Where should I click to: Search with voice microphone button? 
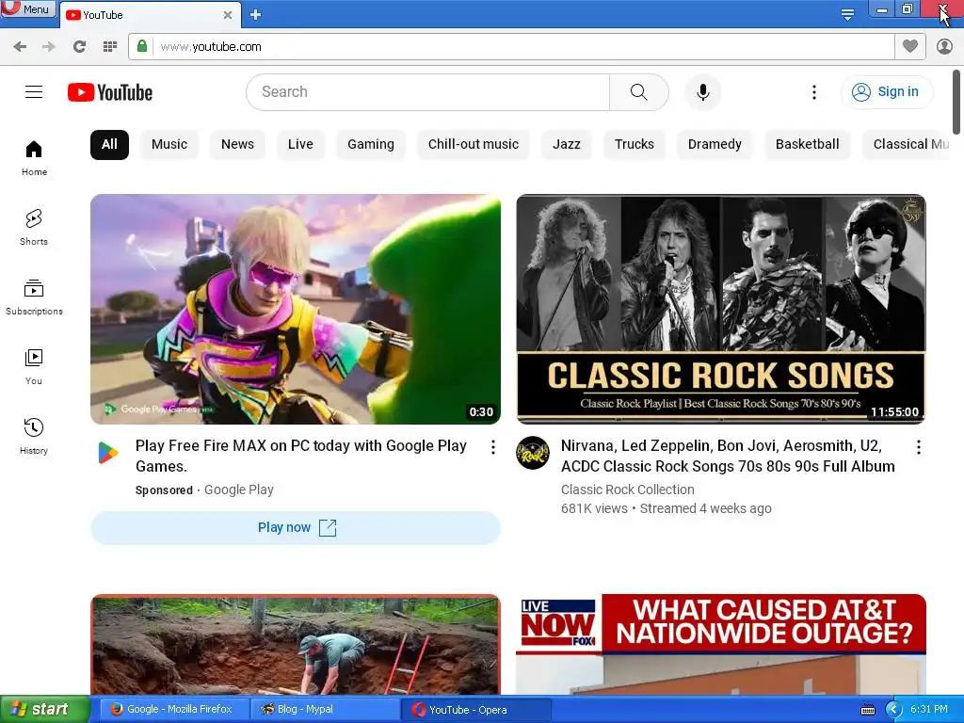tap(703, 92)
